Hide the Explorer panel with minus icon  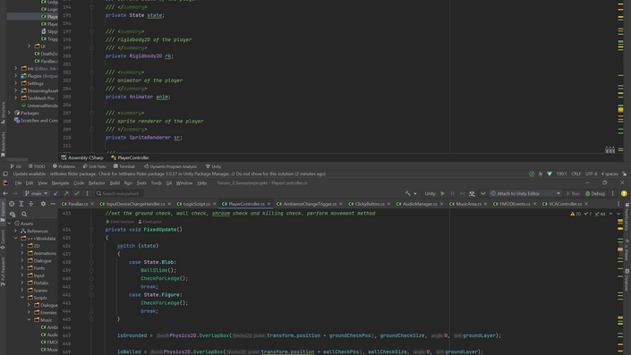click(x=53, y=204)
